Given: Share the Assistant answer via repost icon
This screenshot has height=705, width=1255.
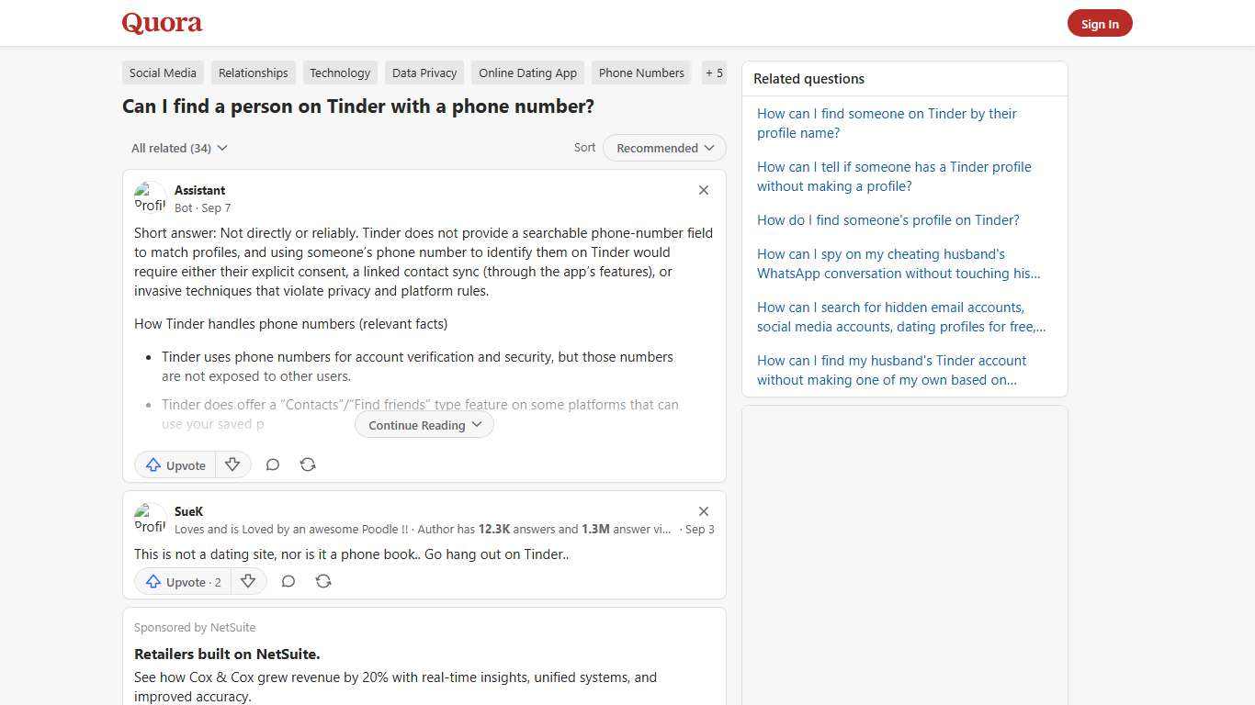Looking at the screenshot, I should (x=308, y=464).
